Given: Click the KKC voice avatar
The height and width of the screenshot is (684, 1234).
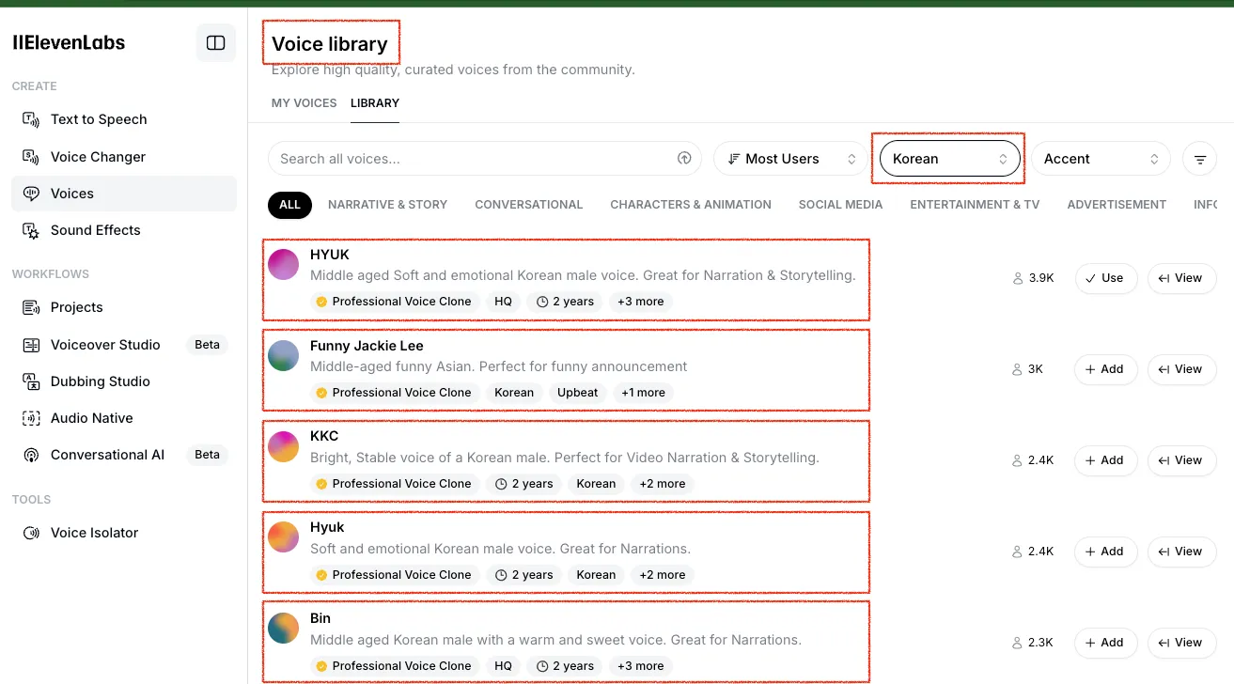Looking at the screenshot, I should click(283, 446).
